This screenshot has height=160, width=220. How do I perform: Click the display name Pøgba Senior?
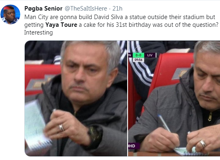pos(43,9)
